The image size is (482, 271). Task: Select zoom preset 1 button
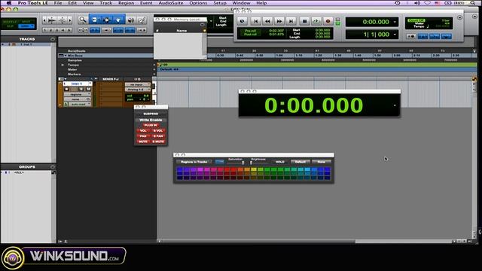point(45,30)
